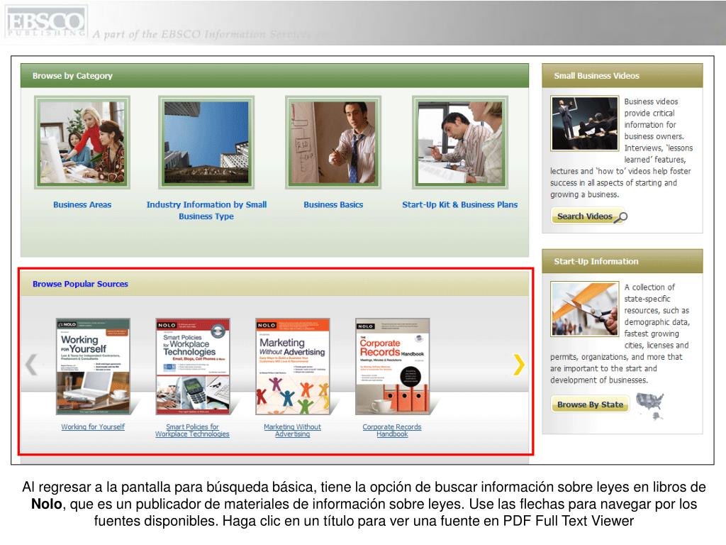Click the Small Business Videos thumbnail

click(584, 123)
